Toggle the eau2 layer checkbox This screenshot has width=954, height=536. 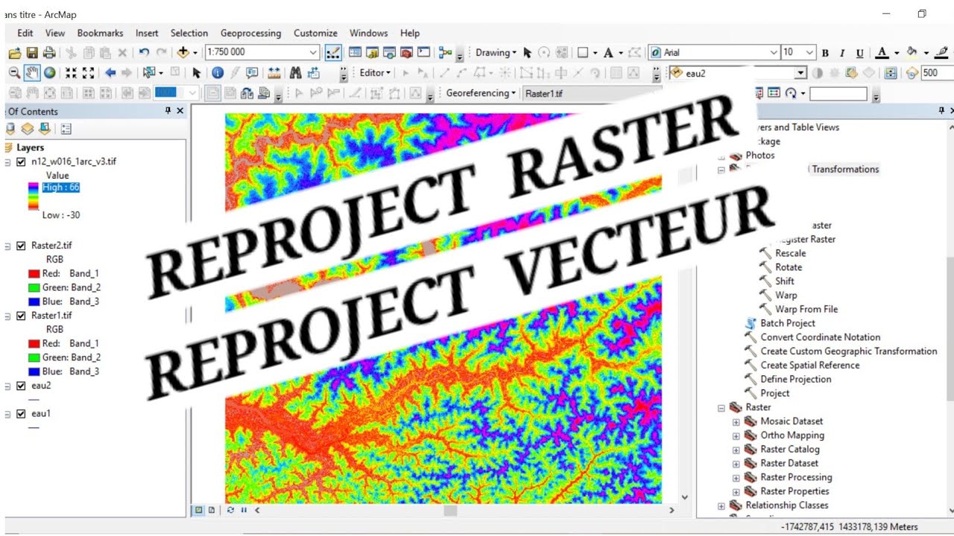pyautogui.click(x=21, y=386)
